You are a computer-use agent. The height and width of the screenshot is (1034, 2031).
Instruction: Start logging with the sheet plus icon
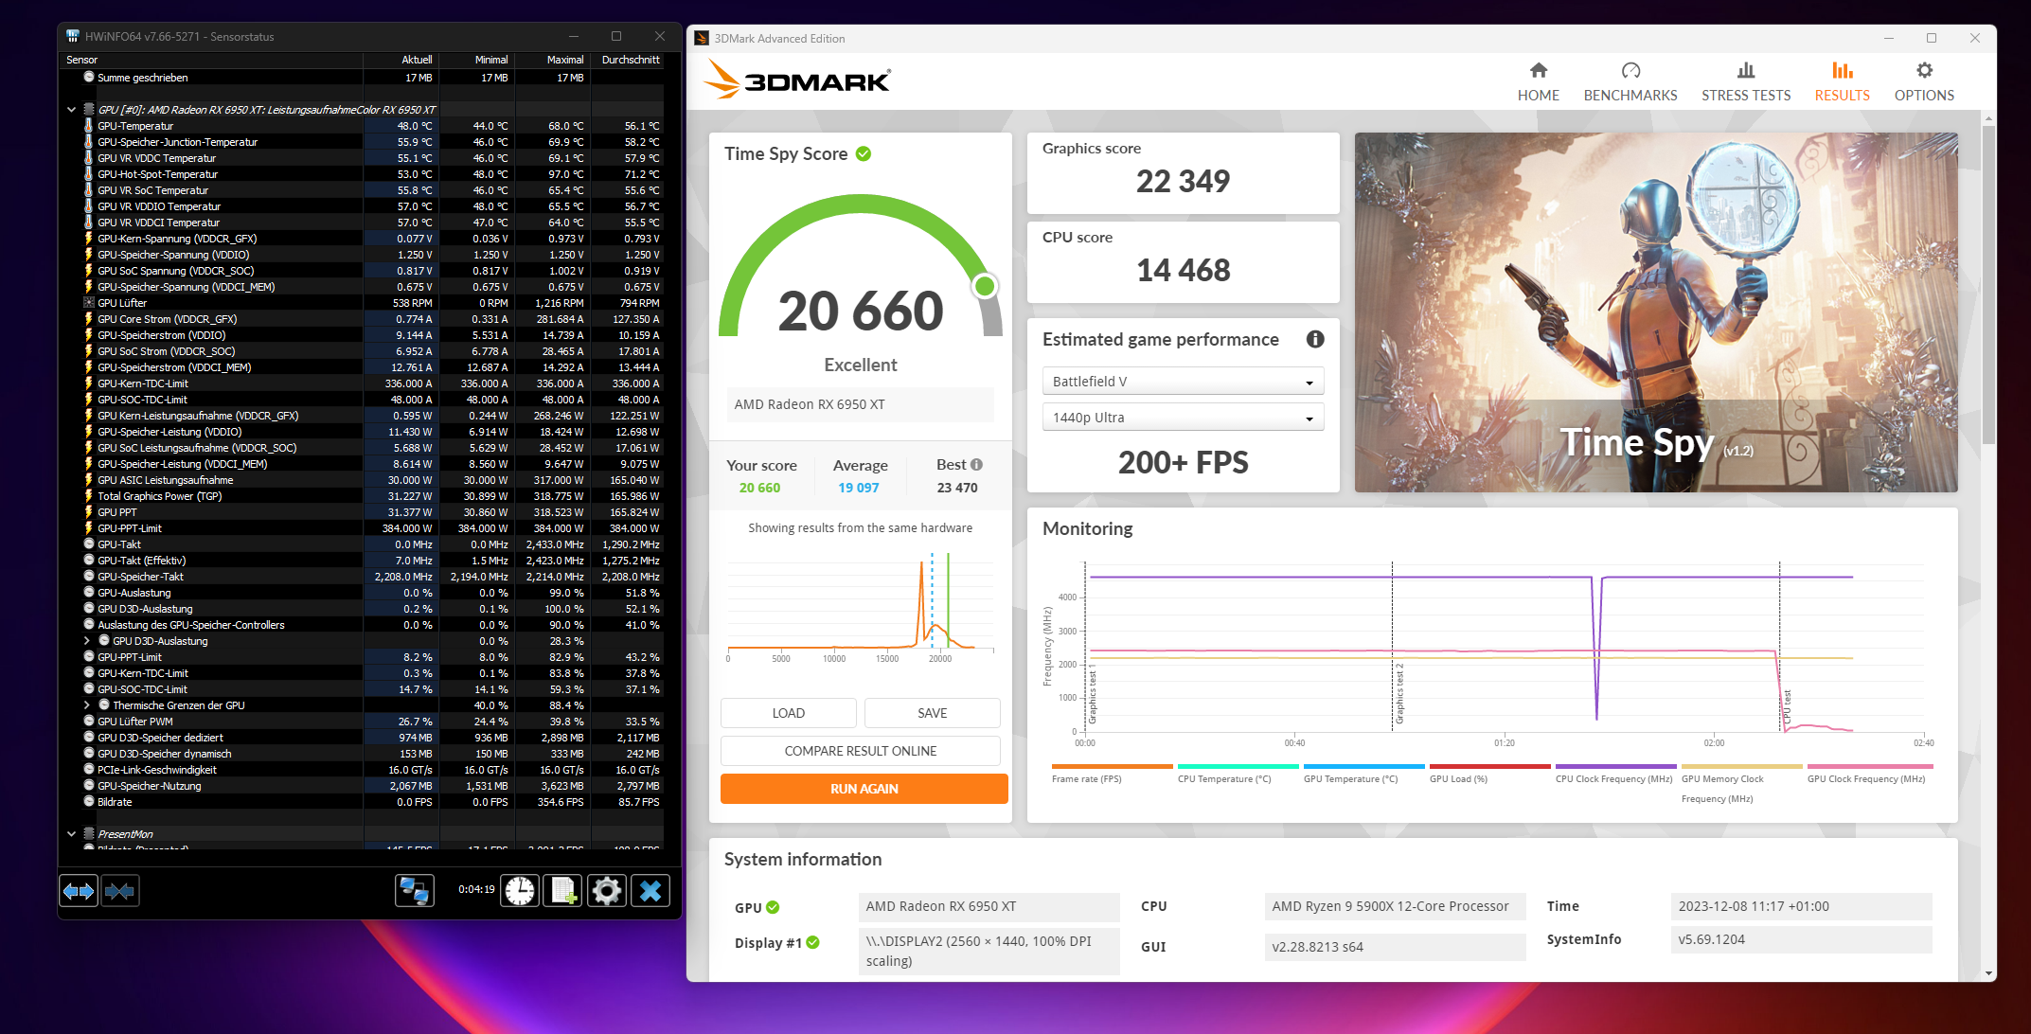tap(563, 891)
